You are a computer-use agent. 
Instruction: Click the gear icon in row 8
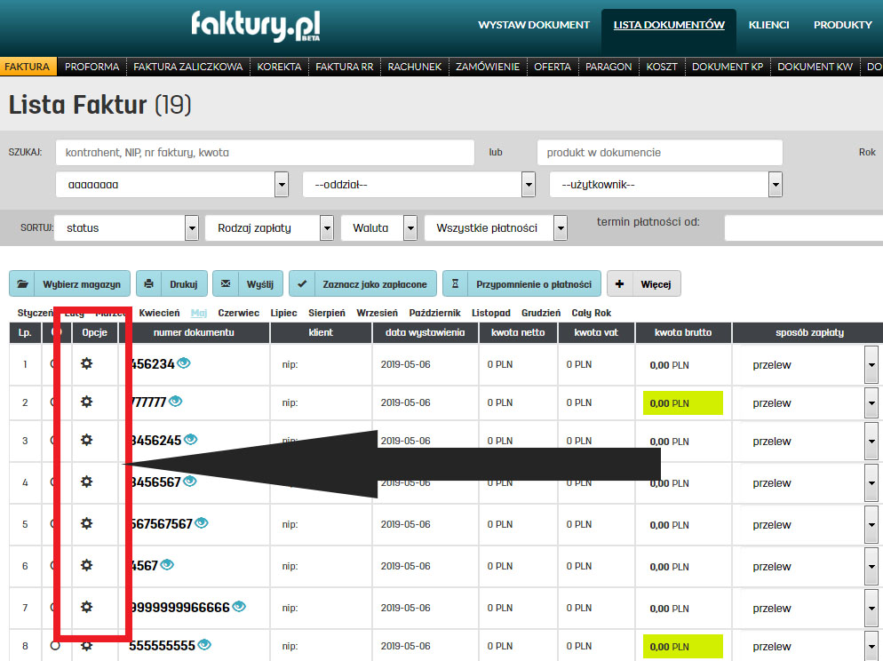86,646
